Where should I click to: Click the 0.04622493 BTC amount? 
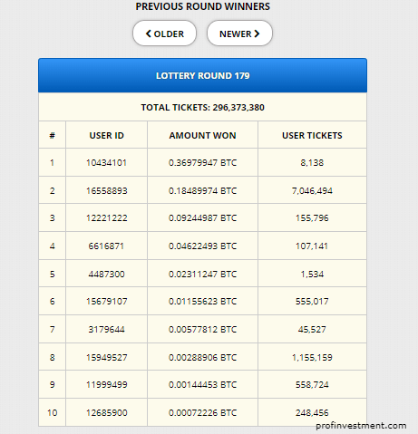[x=202, y=246]
